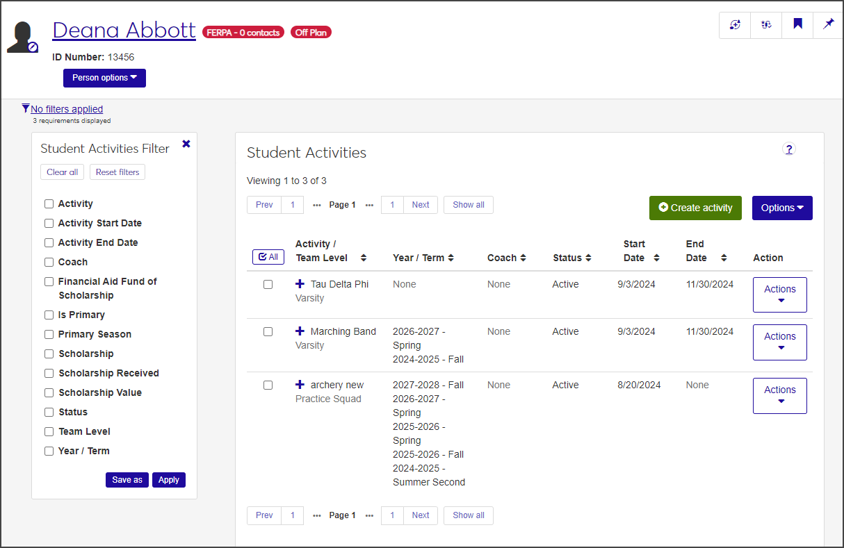The image size is (844, 548).
Task: Expand the Tau Delta Phi row plus icon
Action: click(x=300, y=284)
